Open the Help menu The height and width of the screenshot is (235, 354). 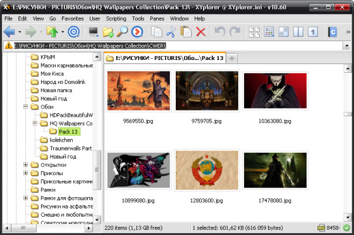[x=200, y=18]
